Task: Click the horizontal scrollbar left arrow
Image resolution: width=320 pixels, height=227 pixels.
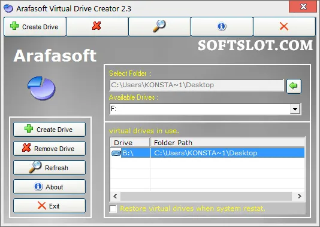Action: click(x=115, y=197)
